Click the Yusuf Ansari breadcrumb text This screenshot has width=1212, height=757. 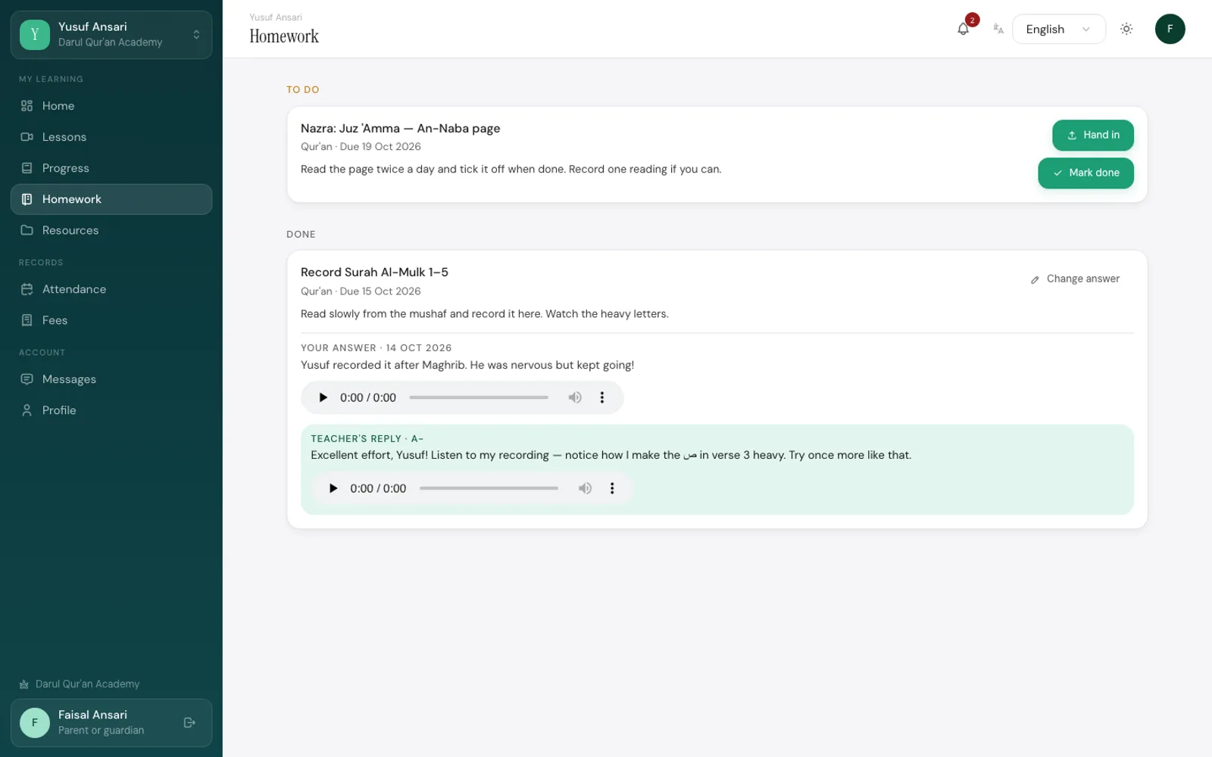tap(276, 17)
